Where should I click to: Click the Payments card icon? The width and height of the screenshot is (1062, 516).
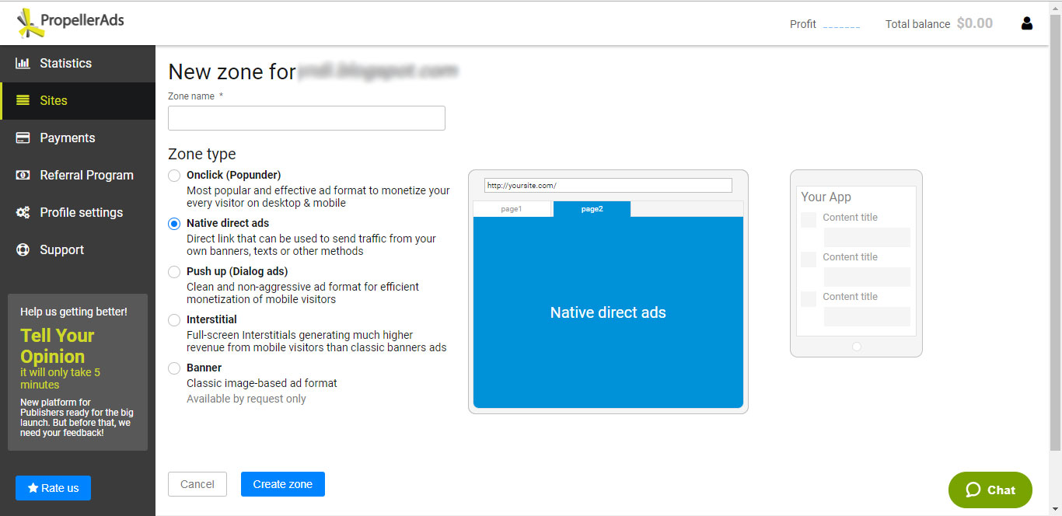pos(23,138)
